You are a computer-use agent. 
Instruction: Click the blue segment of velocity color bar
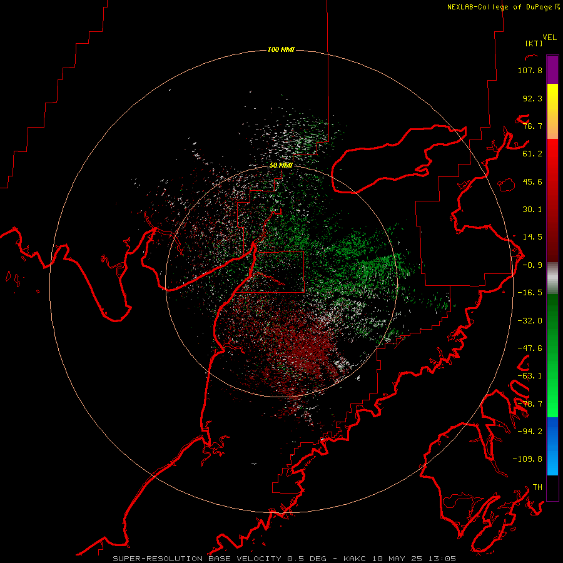coord(552,446)
